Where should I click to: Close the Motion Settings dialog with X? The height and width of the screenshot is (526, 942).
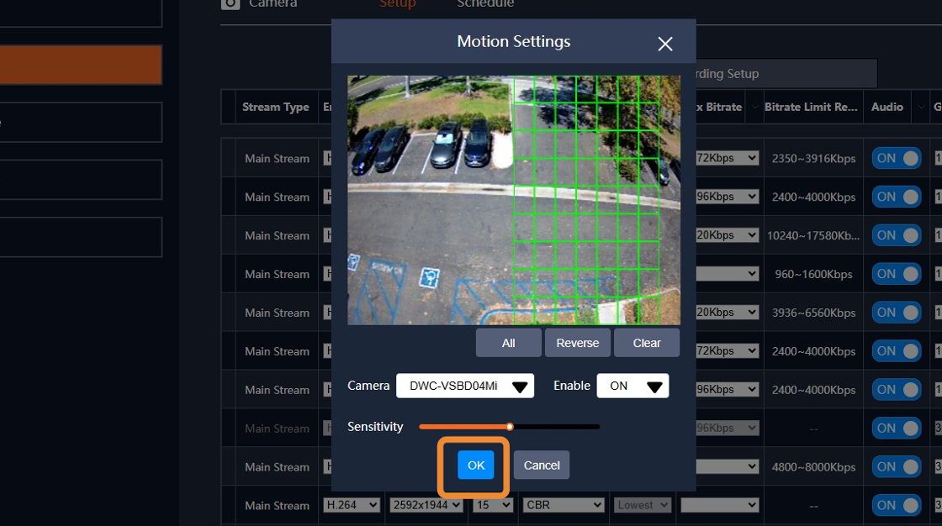[665, 43]
